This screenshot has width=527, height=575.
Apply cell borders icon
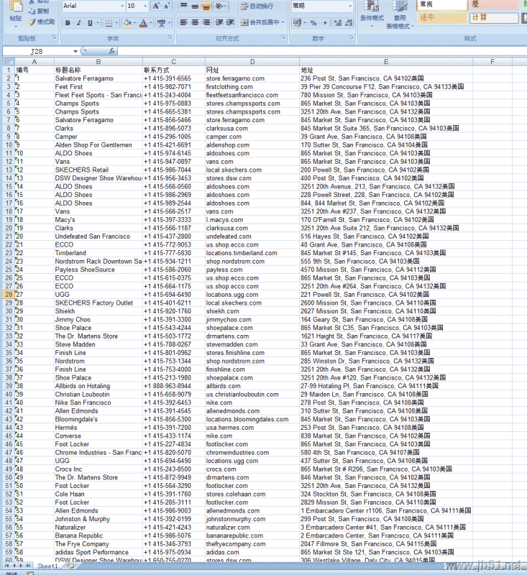109,23
